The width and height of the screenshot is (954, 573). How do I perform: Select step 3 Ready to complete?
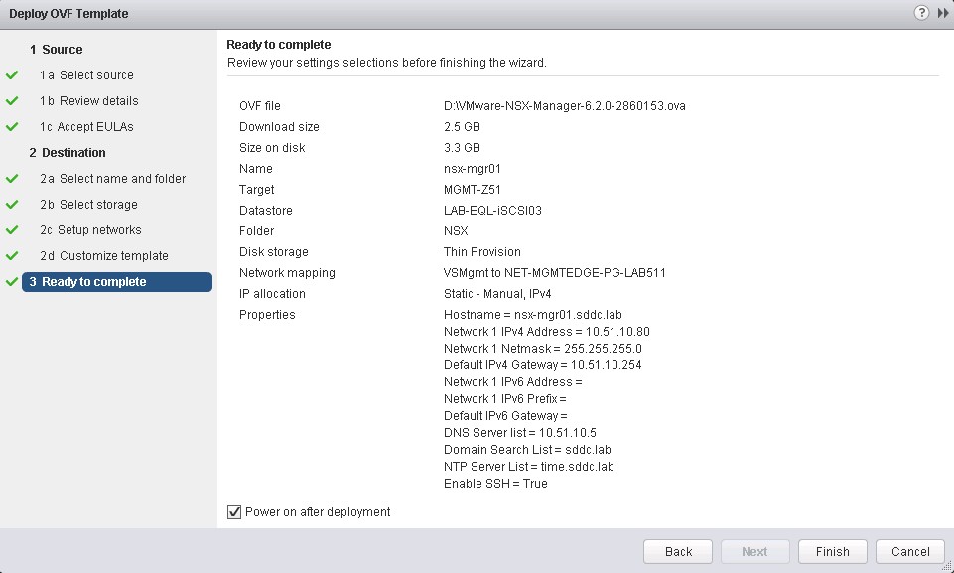coord(93,282)
